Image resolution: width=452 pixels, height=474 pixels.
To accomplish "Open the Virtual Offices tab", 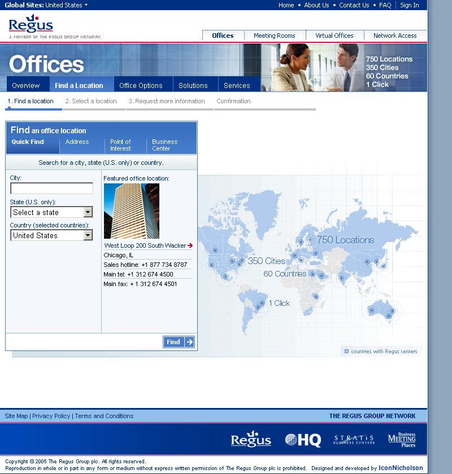I will 334,36.
